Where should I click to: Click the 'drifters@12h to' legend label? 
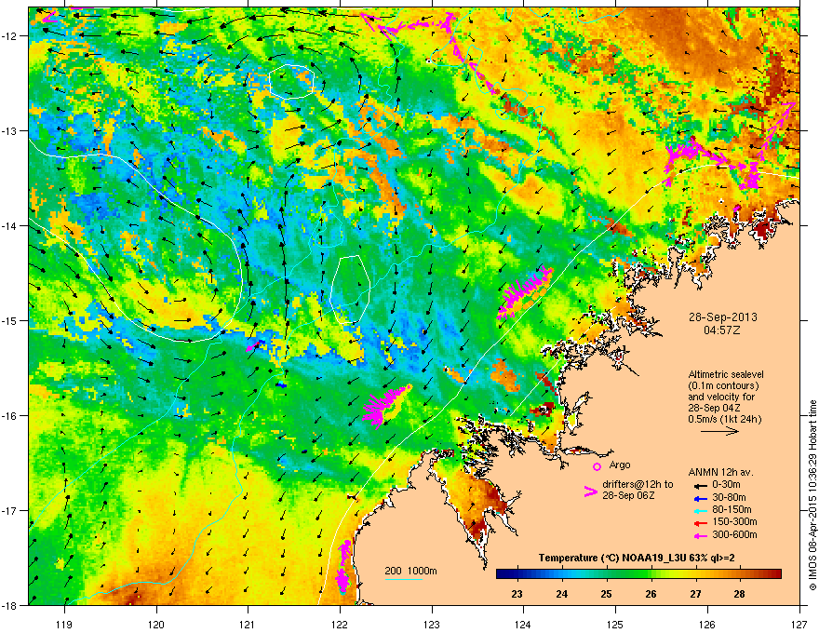638,485
